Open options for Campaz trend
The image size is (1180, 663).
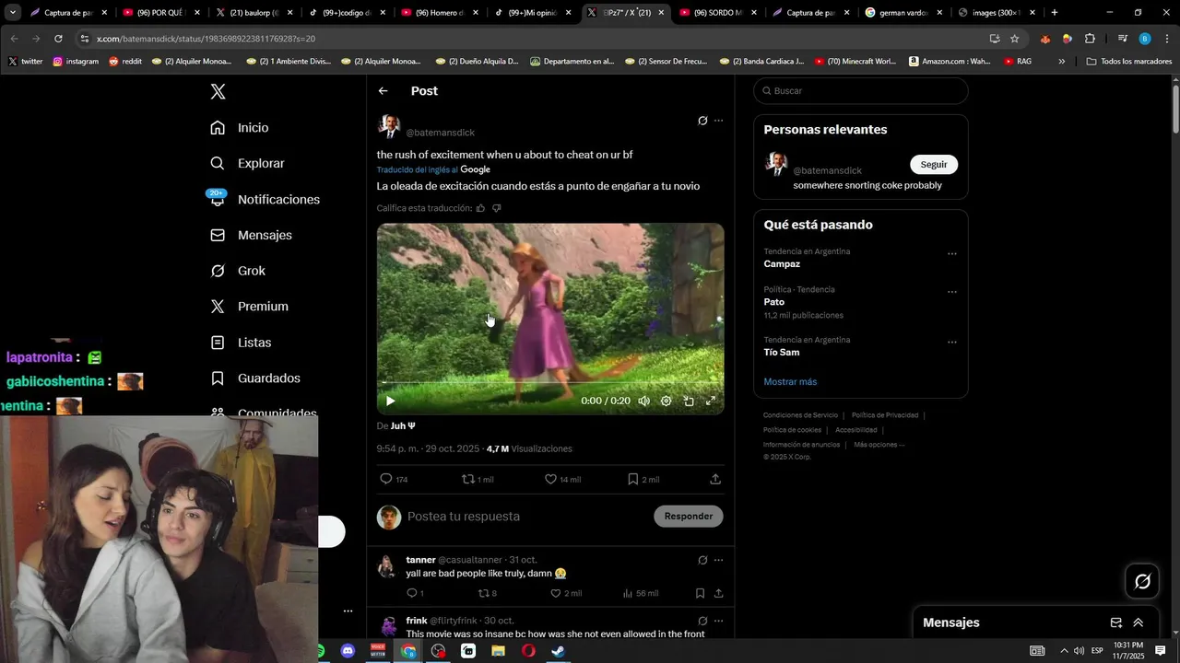[x=952, y=254]
